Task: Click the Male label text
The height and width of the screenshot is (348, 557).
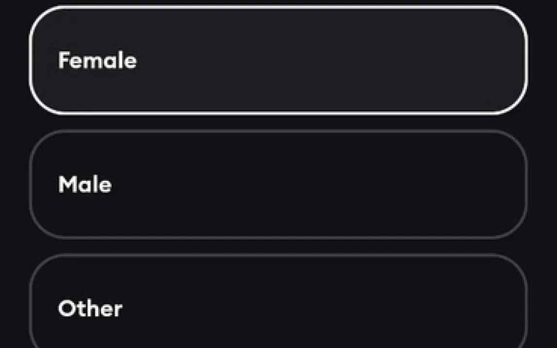Action: click(x=85, y=185)
